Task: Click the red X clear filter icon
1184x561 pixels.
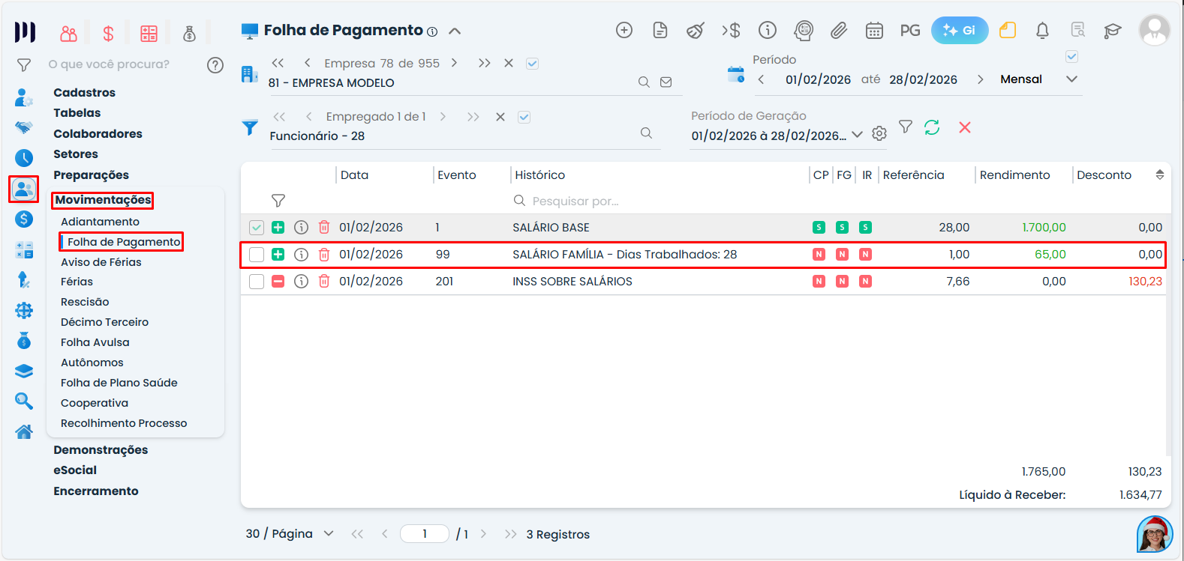Action: click(x=965, y=128)
